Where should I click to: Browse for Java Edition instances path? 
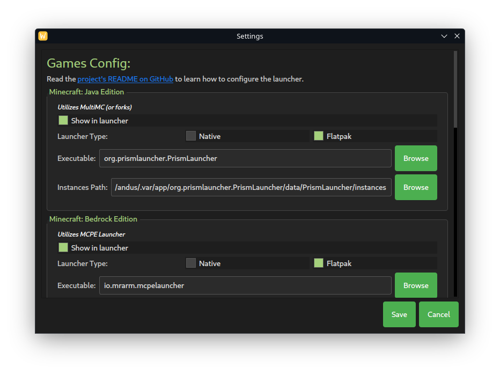pyautogui.click(x=416, y=187)
